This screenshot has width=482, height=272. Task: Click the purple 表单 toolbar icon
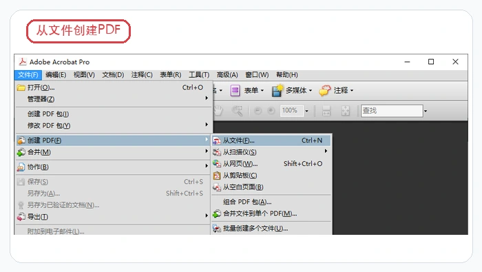pos(235,91)
